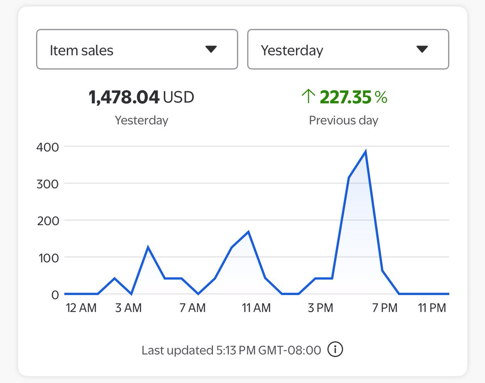Image resolution: width=485 pixels, height=383 pixels.
Task: Select the 227.35 % change value
Action: tap(354, 97)
